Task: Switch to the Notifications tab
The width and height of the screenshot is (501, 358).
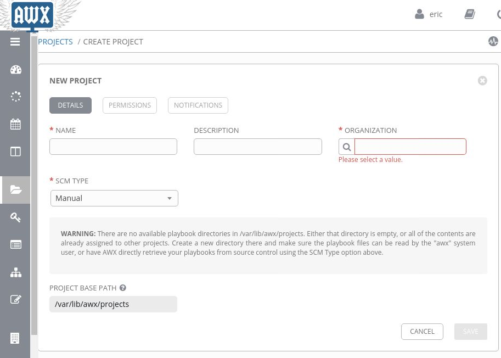Action: [198, 105]
